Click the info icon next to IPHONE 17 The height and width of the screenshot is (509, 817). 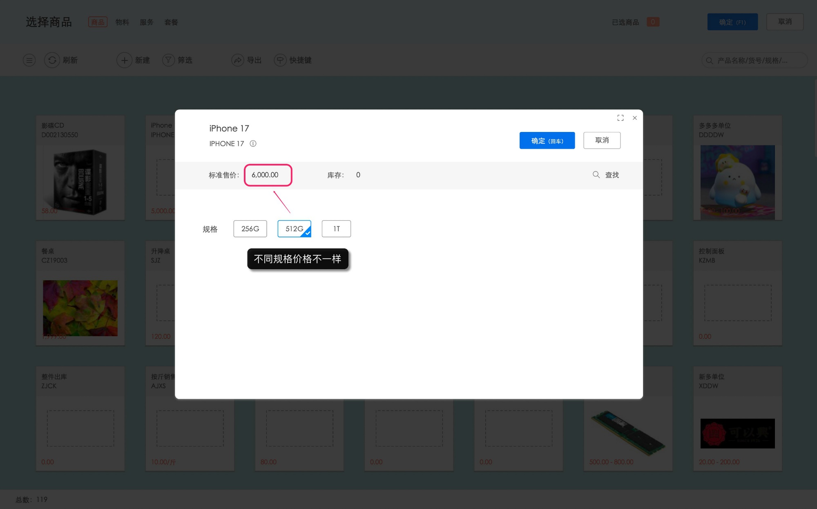coord(253,143)
